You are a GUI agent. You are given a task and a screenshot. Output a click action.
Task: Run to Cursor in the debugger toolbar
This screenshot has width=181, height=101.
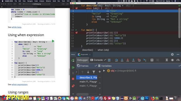pos(145,60)
